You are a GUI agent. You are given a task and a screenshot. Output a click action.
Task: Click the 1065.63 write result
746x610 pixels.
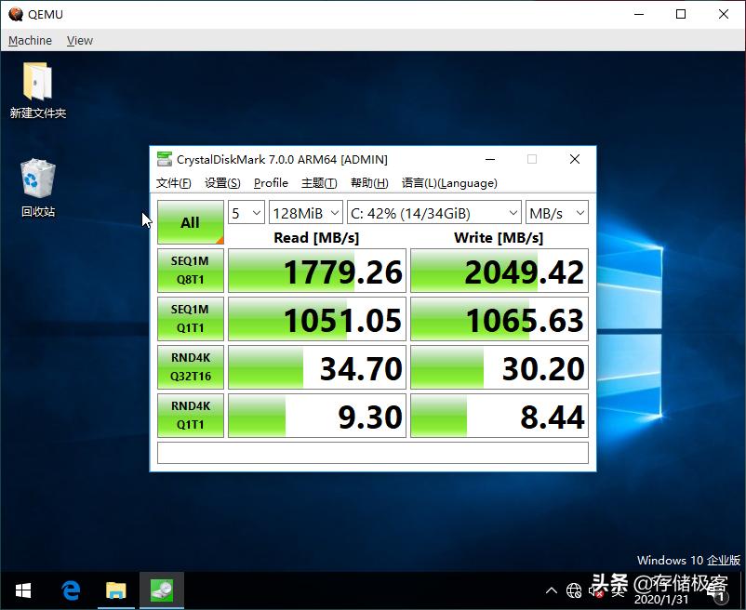tap(500, 319)
